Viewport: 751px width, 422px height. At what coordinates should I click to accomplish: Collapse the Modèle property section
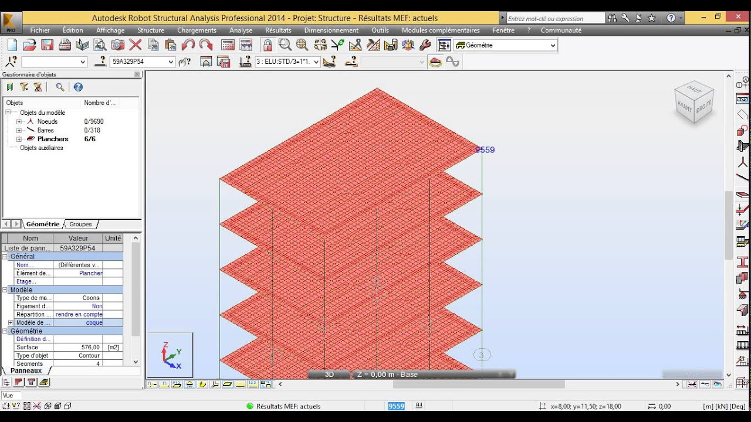click(5, 290)
